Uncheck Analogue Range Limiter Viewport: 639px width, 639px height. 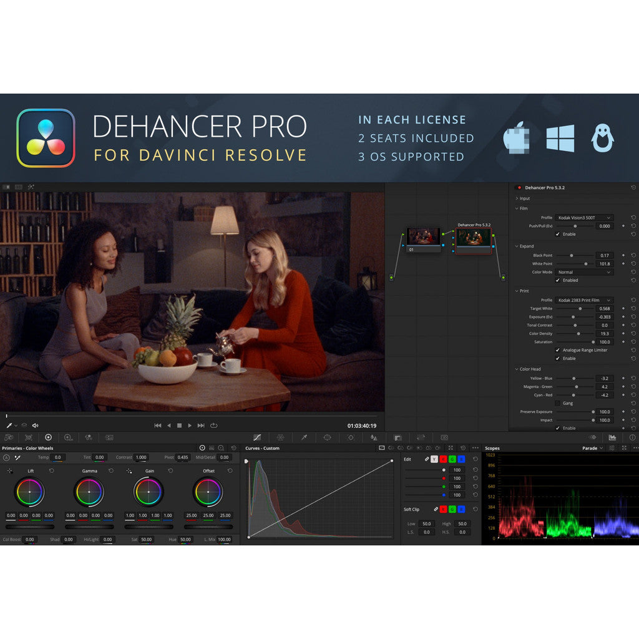[x=557, y=350]
